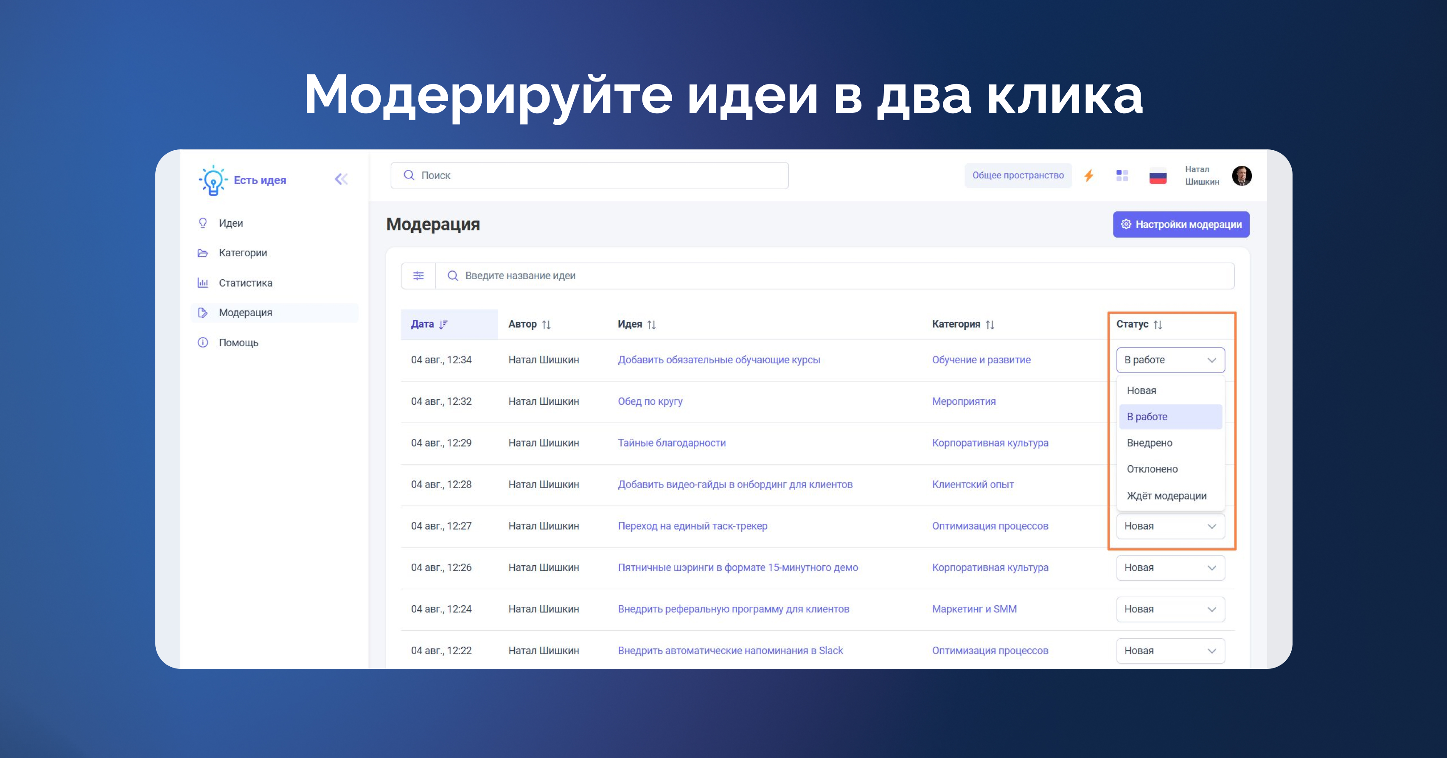Open the apps grid icon
The height and width of the screenshot is (758, 1447).
(1122, 175)
